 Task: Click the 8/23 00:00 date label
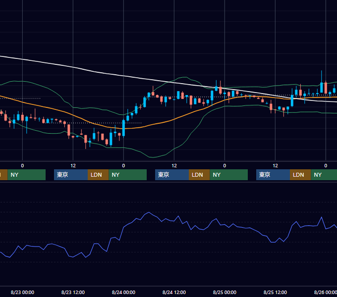(x=22, y=292)
